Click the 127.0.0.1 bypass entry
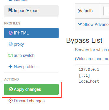The width and height of the screenshot is (109, 110). (x=89, y=70)
